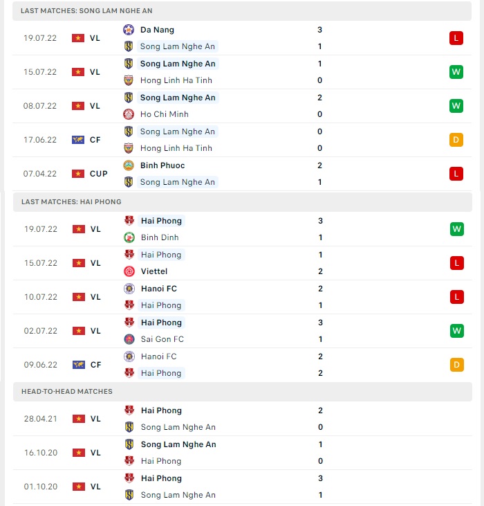Click Hanoi FC crest in 10.07.22 match
Image resolution: width=484 pixels, height=506 pixels.
(x=129, y=289)
